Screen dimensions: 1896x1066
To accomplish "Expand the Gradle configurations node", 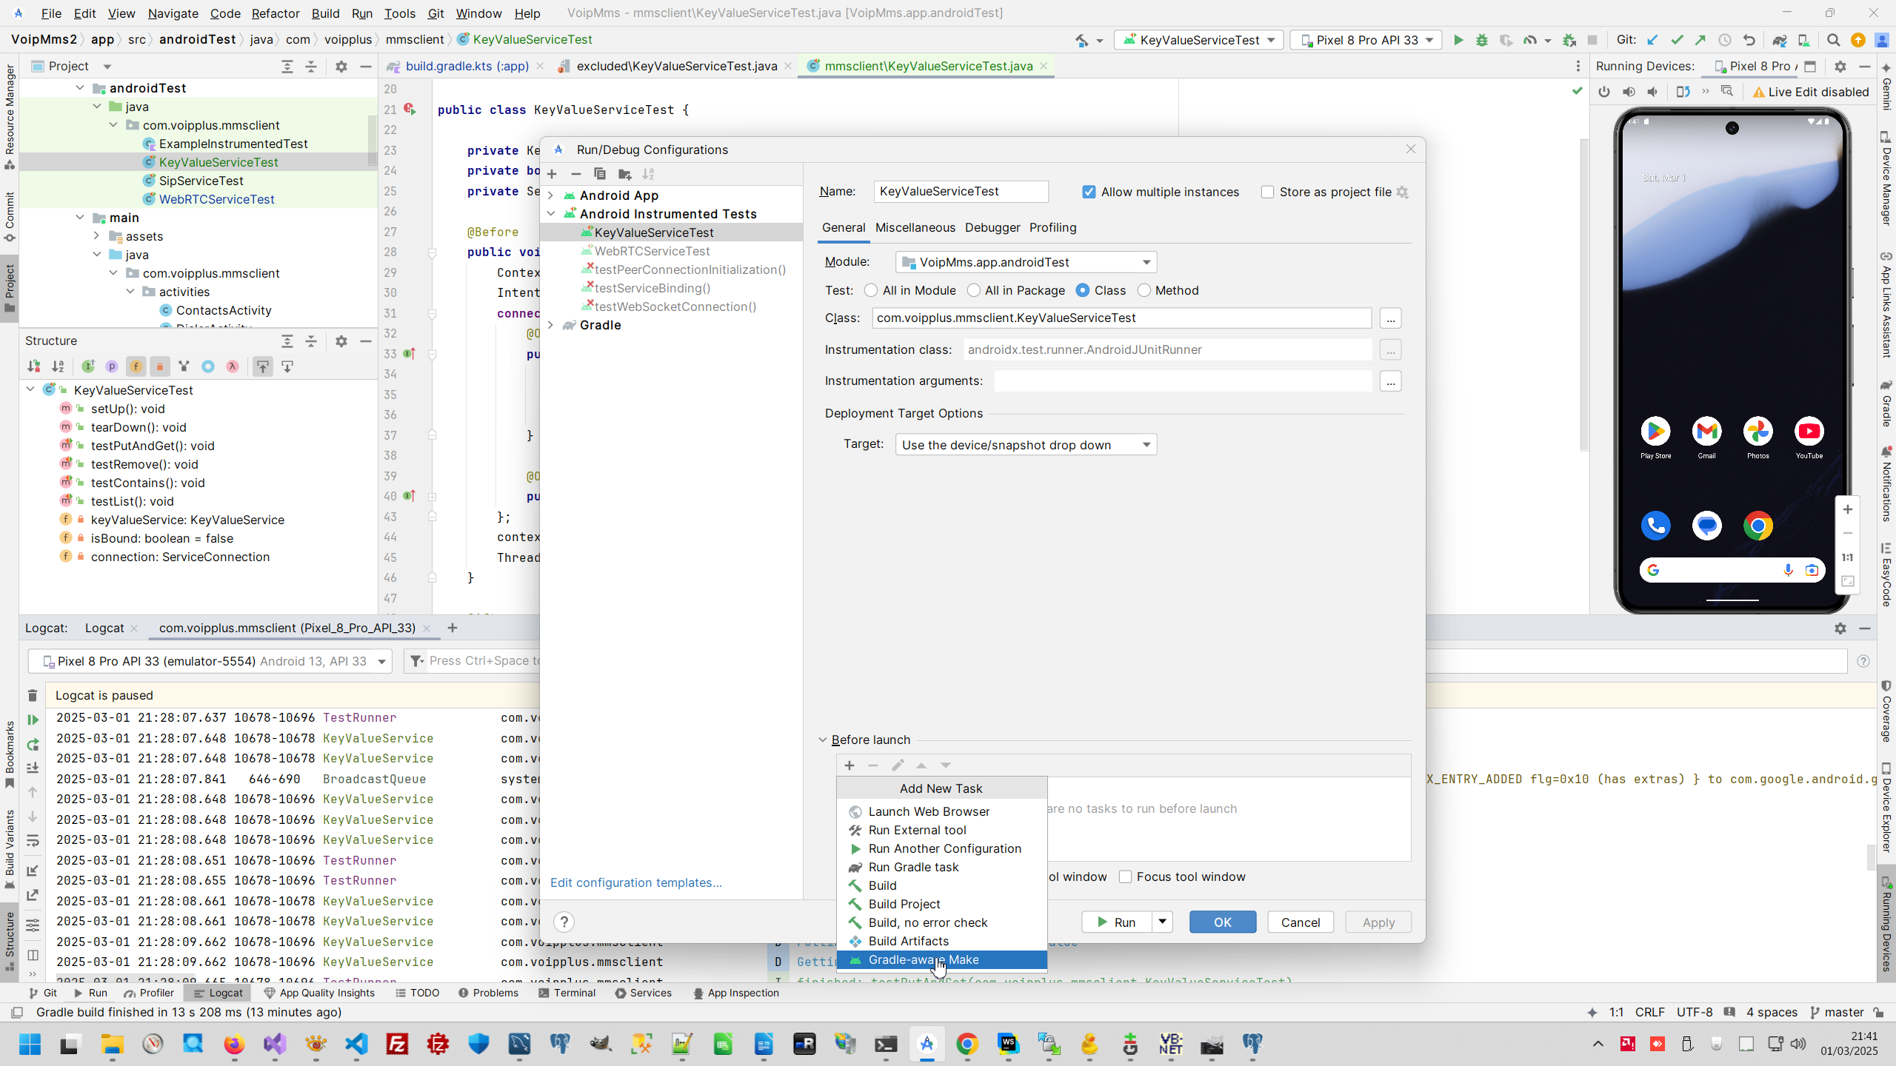I will (x=550, y=326).
